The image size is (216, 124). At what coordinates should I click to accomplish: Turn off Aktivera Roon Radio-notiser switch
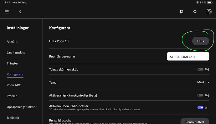pyautogui.click(x=200, y=108)
